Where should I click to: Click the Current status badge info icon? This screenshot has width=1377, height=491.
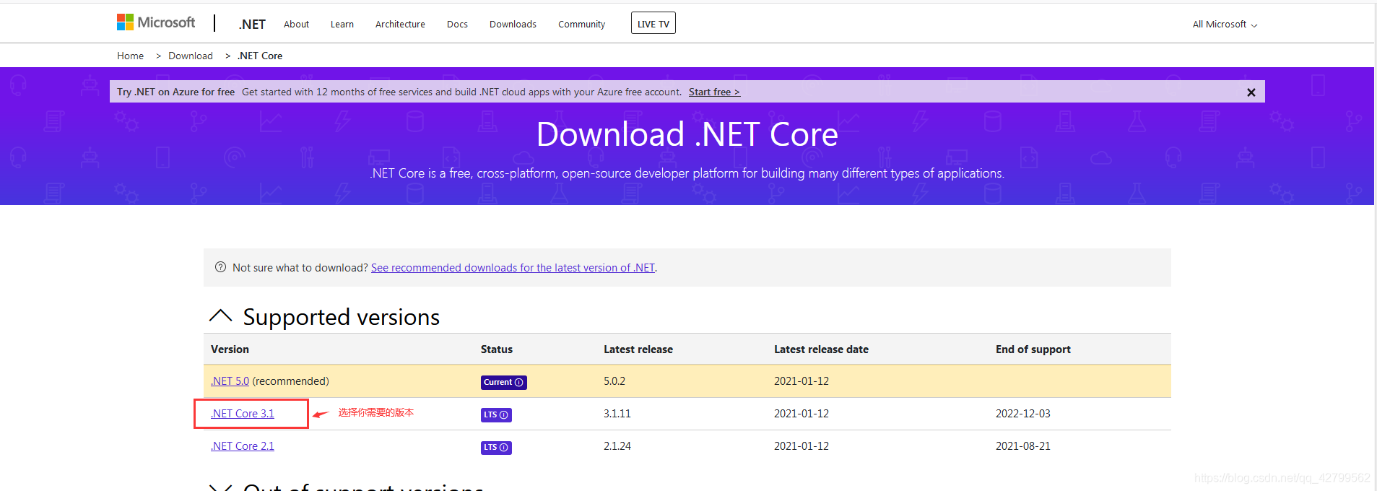point(518,383)
